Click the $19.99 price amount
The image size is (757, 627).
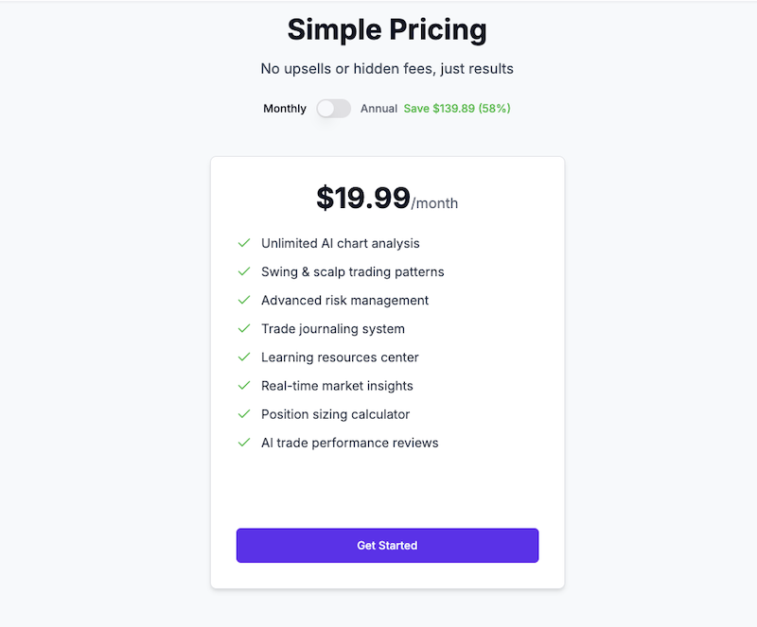pos(363,199)
